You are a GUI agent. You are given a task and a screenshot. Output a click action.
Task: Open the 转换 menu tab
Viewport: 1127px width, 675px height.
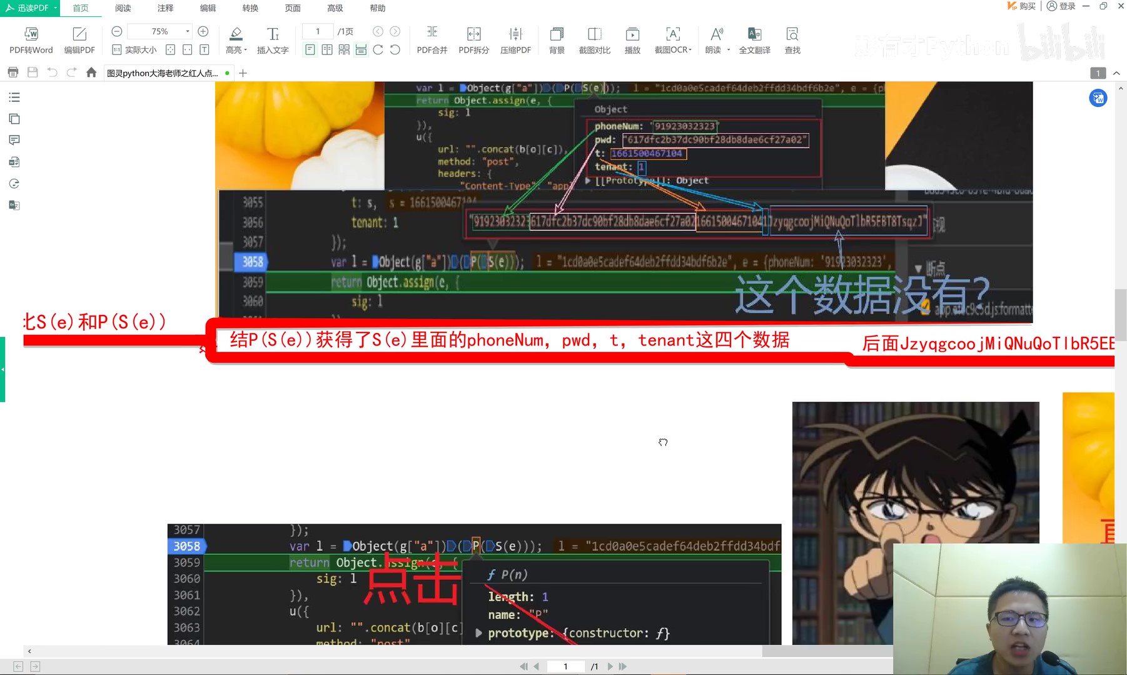[x=251, y=8]
